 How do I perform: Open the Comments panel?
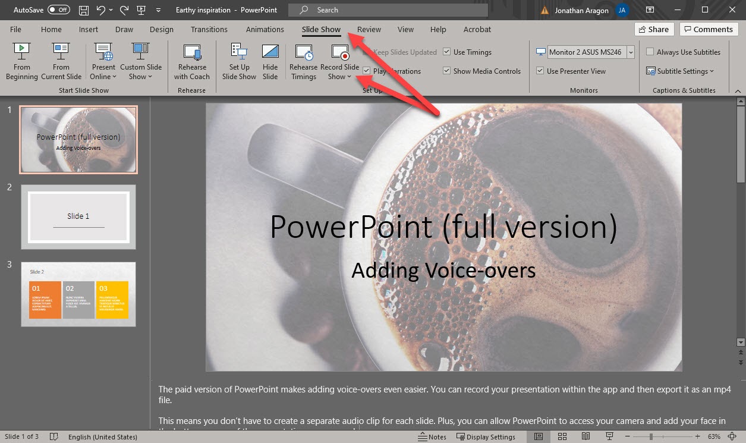(x=708, y=29)
